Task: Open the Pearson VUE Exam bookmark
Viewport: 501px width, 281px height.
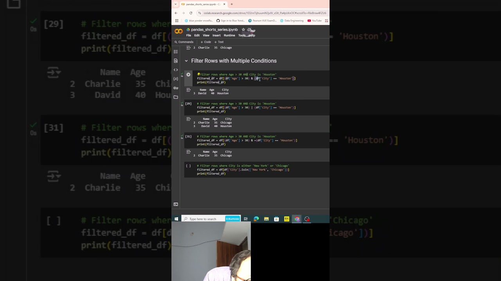Action: (262, 21)
